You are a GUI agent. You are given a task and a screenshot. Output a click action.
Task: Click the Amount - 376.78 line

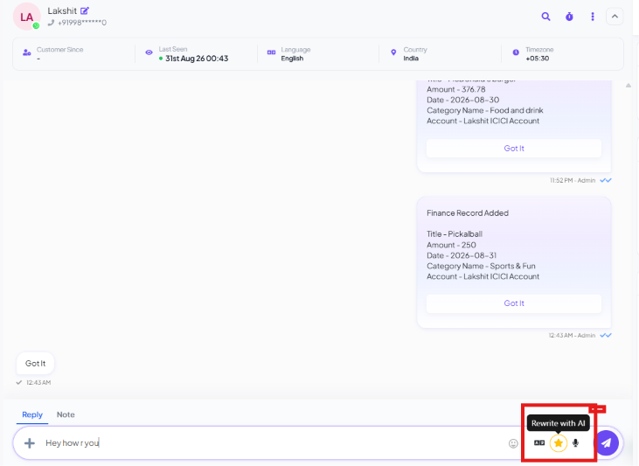pos(456,89)
